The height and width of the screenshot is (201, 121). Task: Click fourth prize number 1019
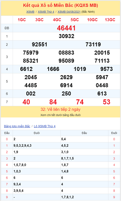click(x=80, y=69)
